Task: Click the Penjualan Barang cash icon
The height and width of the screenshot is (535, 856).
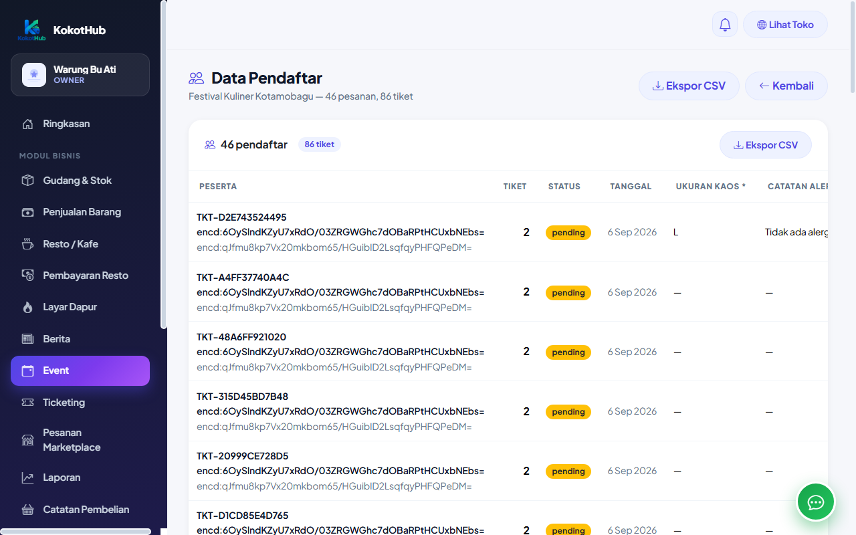Action: tap(27, 212)
